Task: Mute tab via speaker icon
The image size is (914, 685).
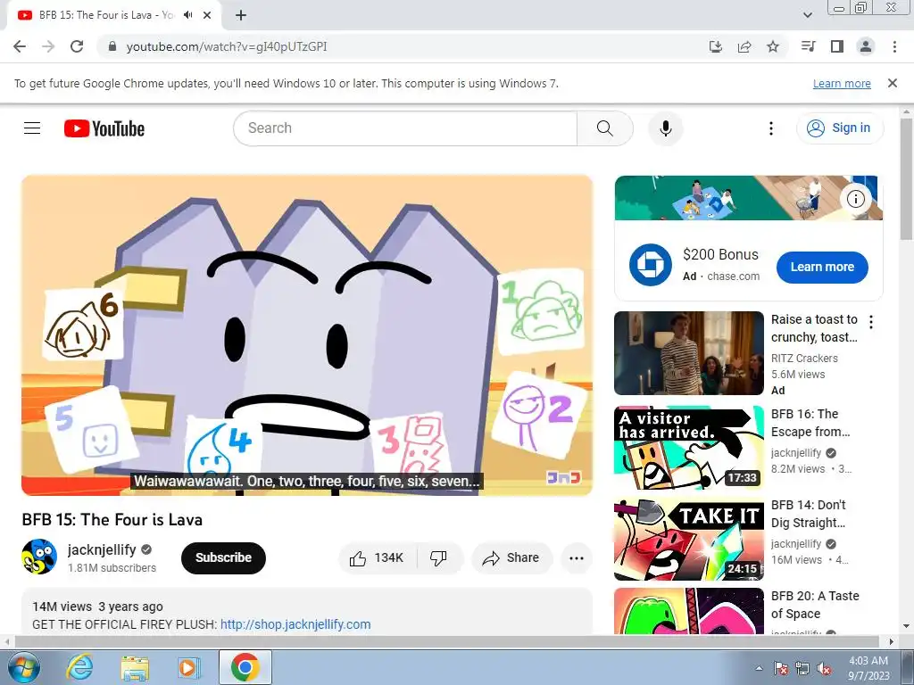Action: click(x=187, y=15)
